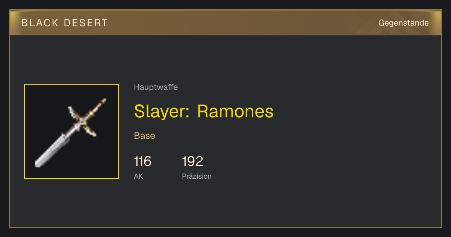This screenshot has width=451, height=237.
Task: Click the gold header banner center
Action: (225, 23)
